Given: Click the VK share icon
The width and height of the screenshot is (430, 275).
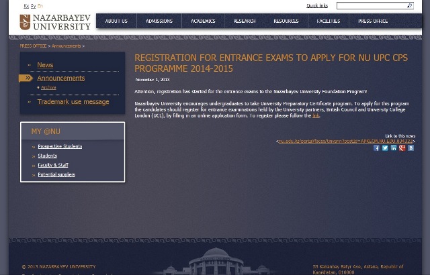Looking at the screenshot, I should coord(411,148).
